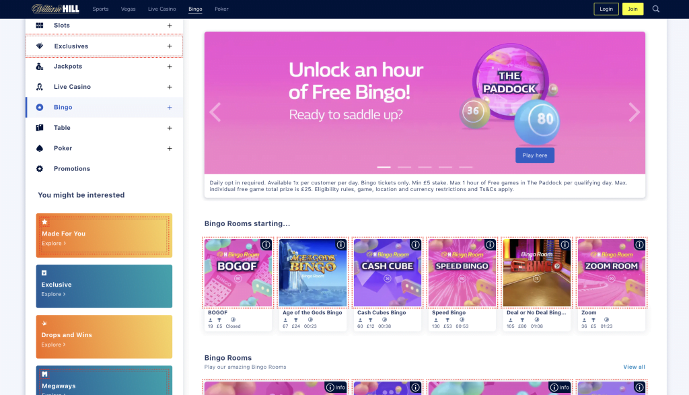Expand the Exclusives section plus
689x395 pixels.
[170, 46]
